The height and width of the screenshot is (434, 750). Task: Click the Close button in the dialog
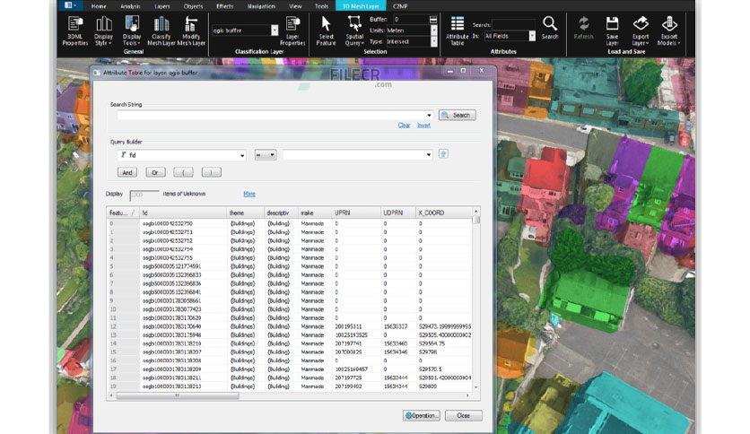pos(464,416)
